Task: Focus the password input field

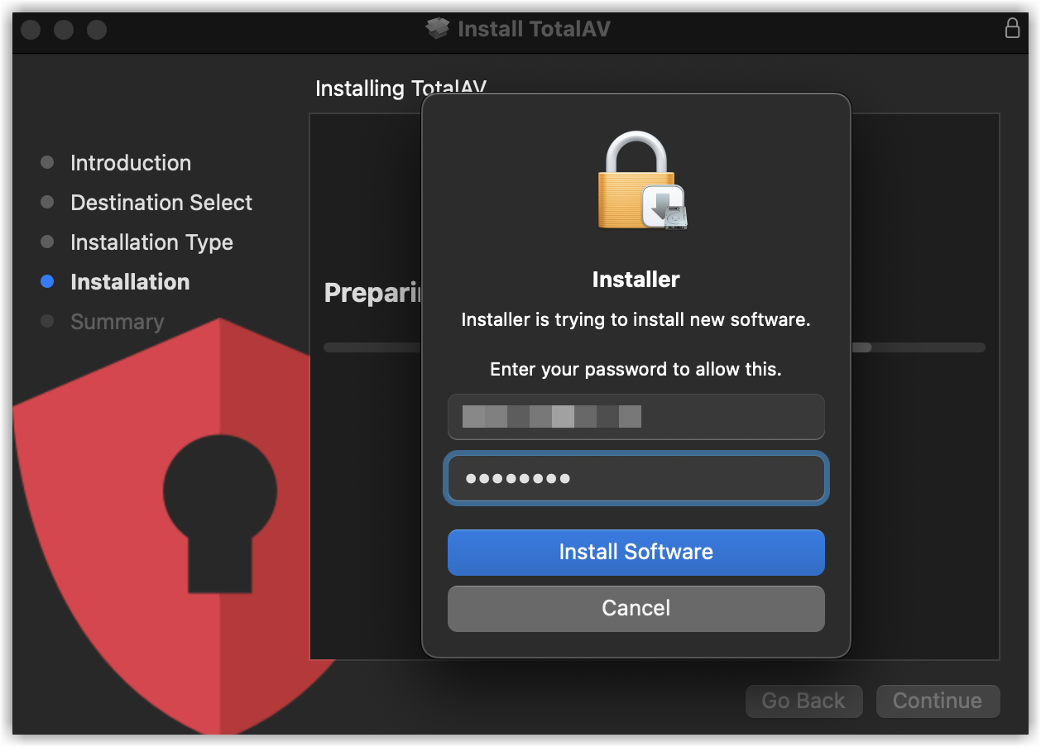Action: (636, 478)
